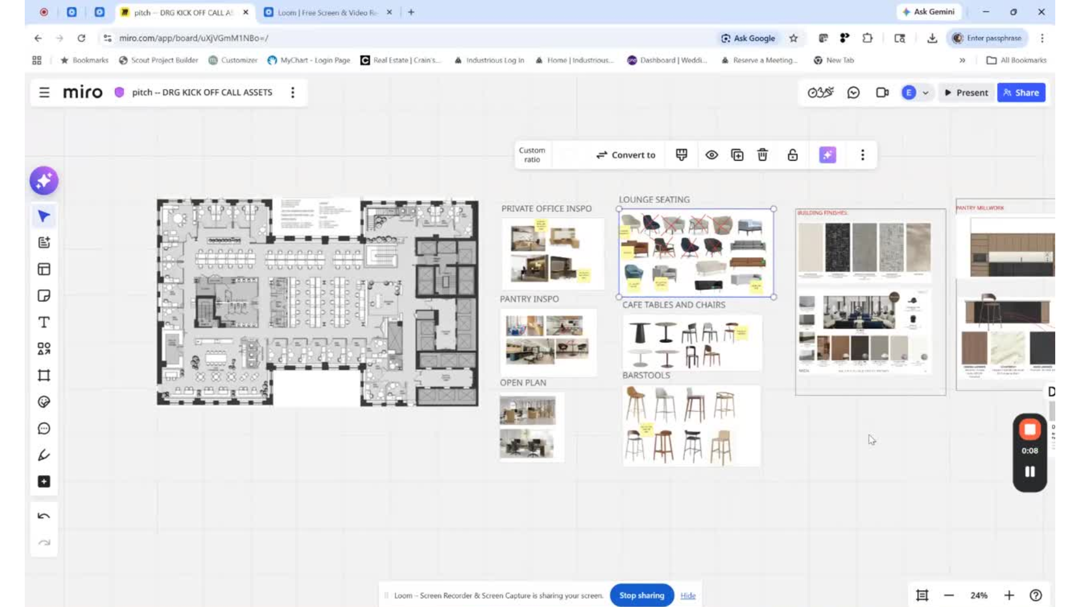Stop the Loom recording
1080x607 pixels.
point(1030,430)
